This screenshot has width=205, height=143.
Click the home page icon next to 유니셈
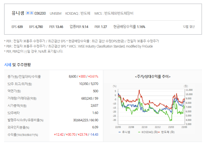click(x=27, y=13)
